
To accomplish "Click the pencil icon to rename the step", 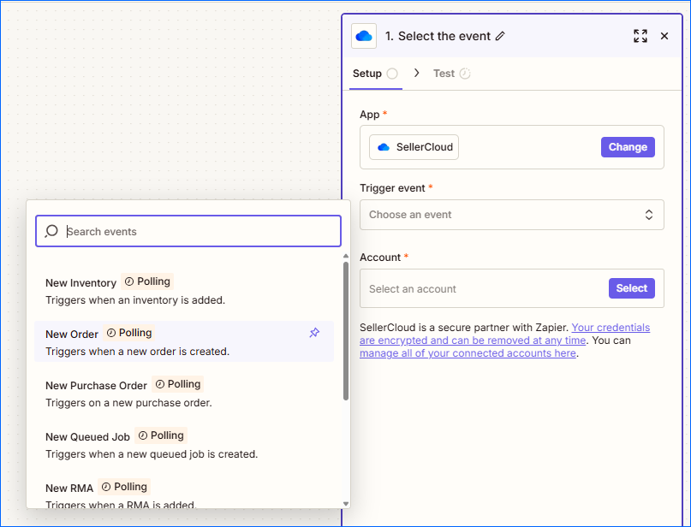I will pyautogui.click(x=501, y=36).
